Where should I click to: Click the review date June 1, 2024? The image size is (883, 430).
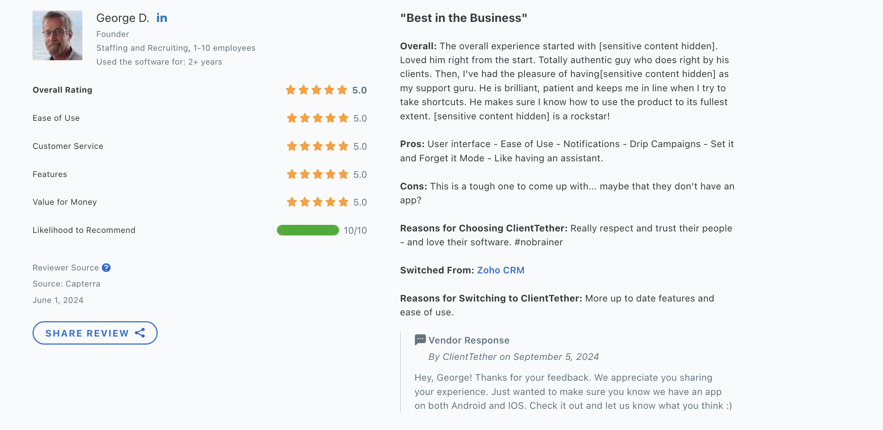point(58,300)
